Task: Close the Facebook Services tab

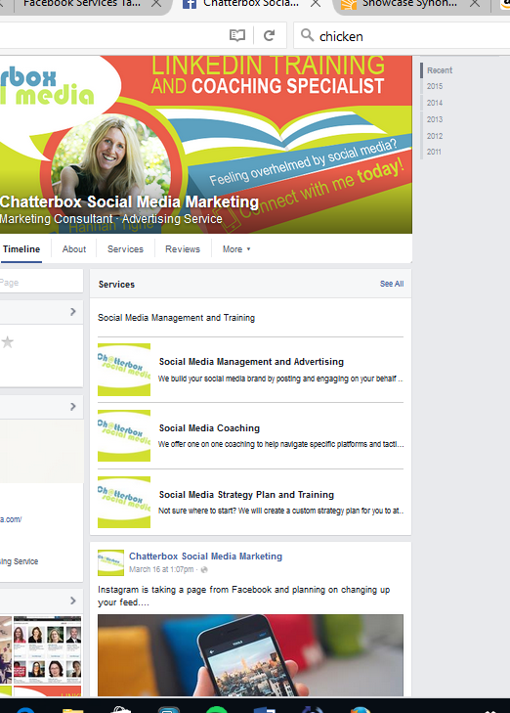Action: (x=156, y=3)
